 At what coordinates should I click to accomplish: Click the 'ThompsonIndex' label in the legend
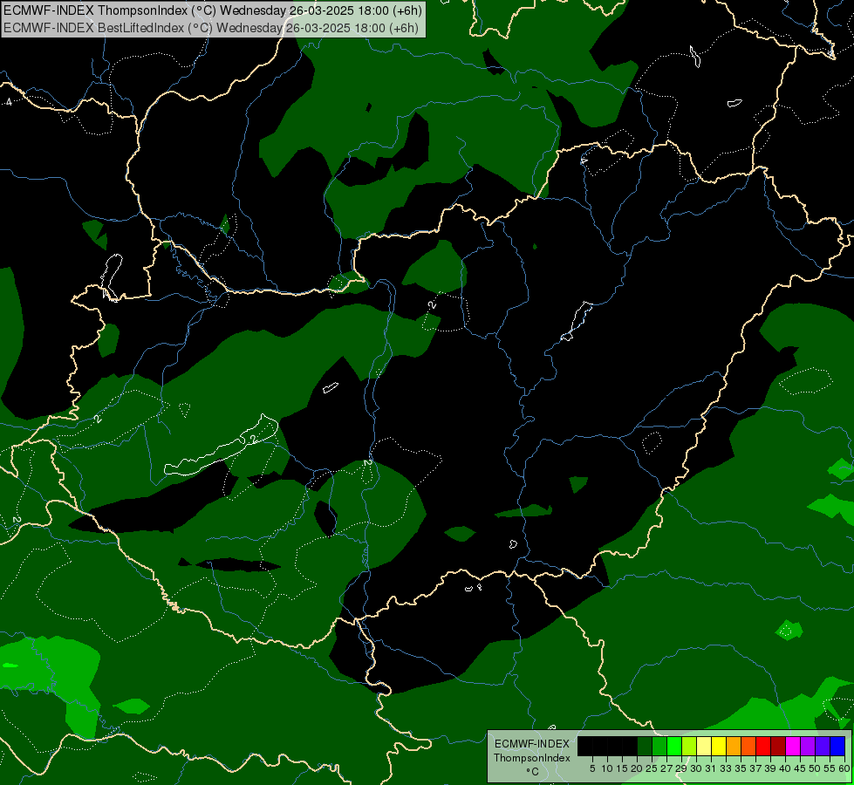pos(531,758)
